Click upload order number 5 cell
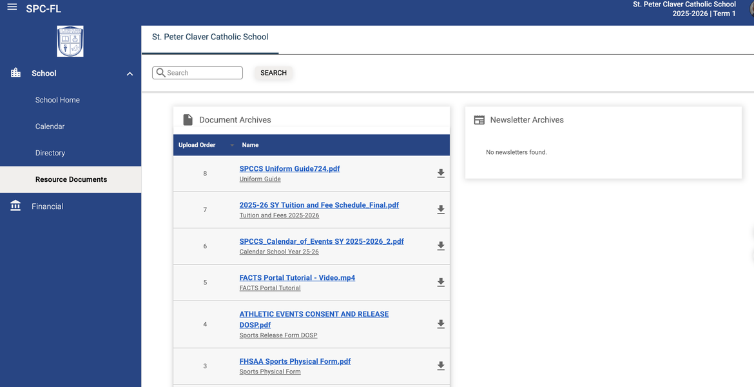The width and height of the screenshot is (754, 387). point(206,283)
